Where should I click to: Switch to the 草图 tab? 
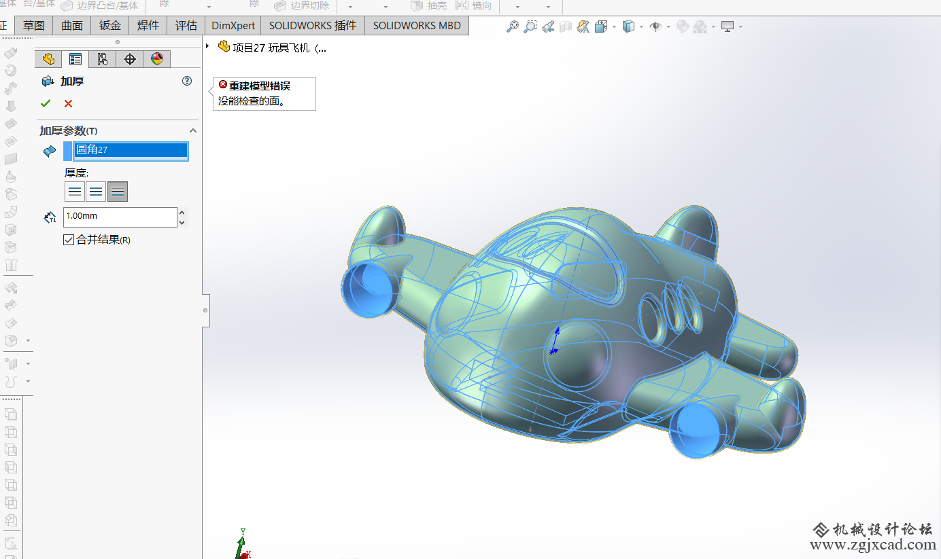pos(34,26)
